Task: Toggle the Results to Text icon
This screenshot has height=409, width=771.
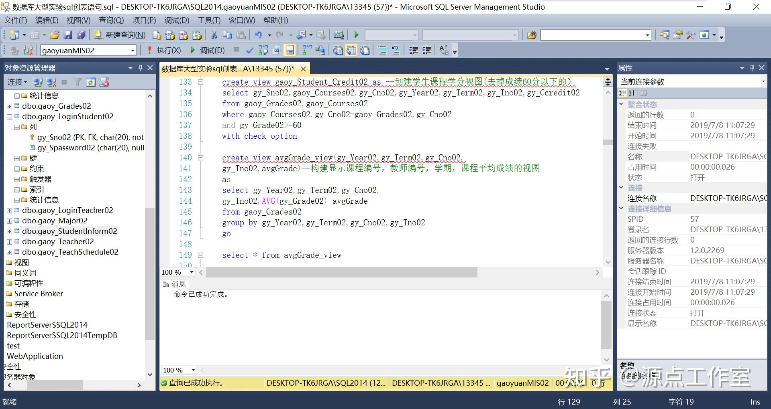Action: click(x=338, y=51)
